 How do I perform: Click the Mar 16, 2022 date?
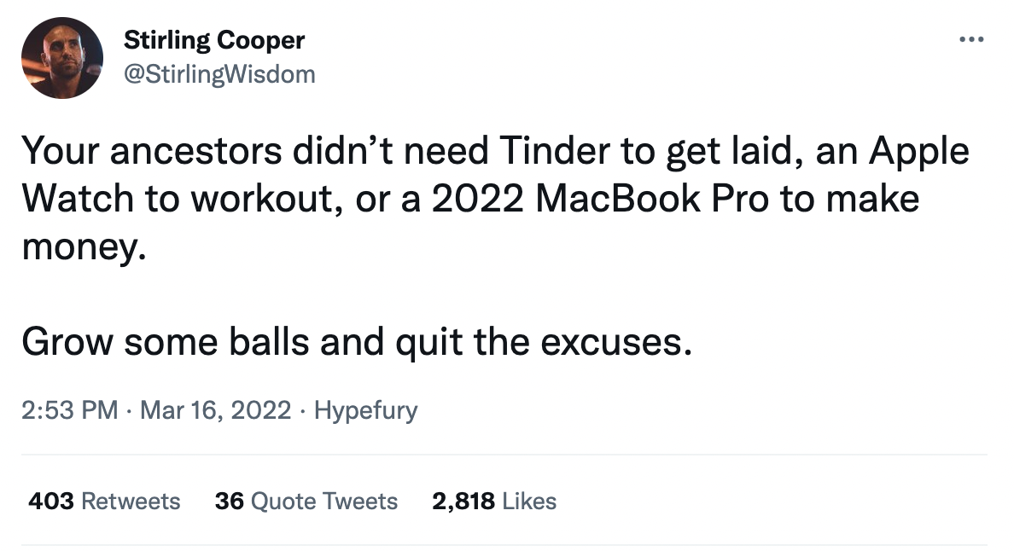pos(216,410)
